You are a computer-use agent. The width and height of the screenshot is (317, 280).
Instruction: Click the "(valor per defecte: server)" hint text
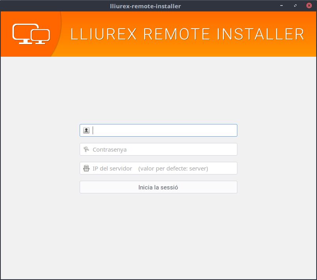173,168
